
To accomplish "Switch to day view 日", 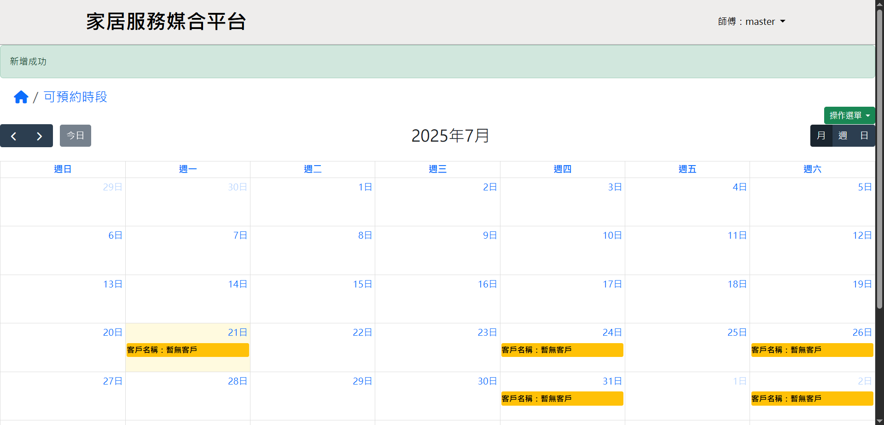I will (x=864, y=136).
